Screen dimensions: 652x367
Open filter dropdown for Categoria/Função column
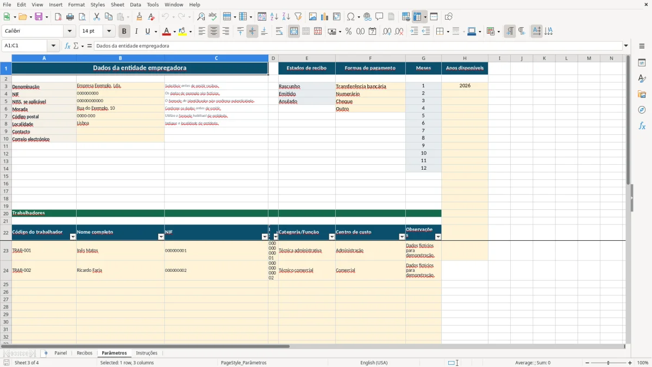pos(332,237)
